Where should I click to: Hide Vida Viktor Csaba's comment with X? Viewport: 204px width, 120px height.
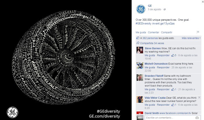coord(199,98)
